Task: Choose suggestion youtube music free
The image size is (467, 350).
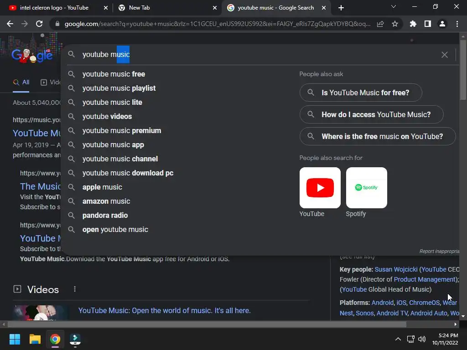Action: pos(114,74)
